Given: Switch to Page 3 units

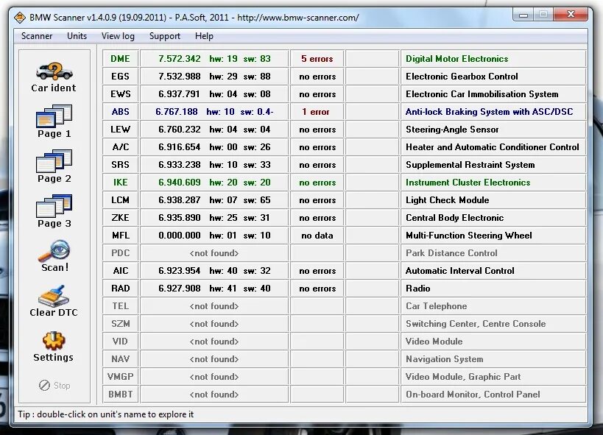Looking at the screenshot, I should [54, 211].
